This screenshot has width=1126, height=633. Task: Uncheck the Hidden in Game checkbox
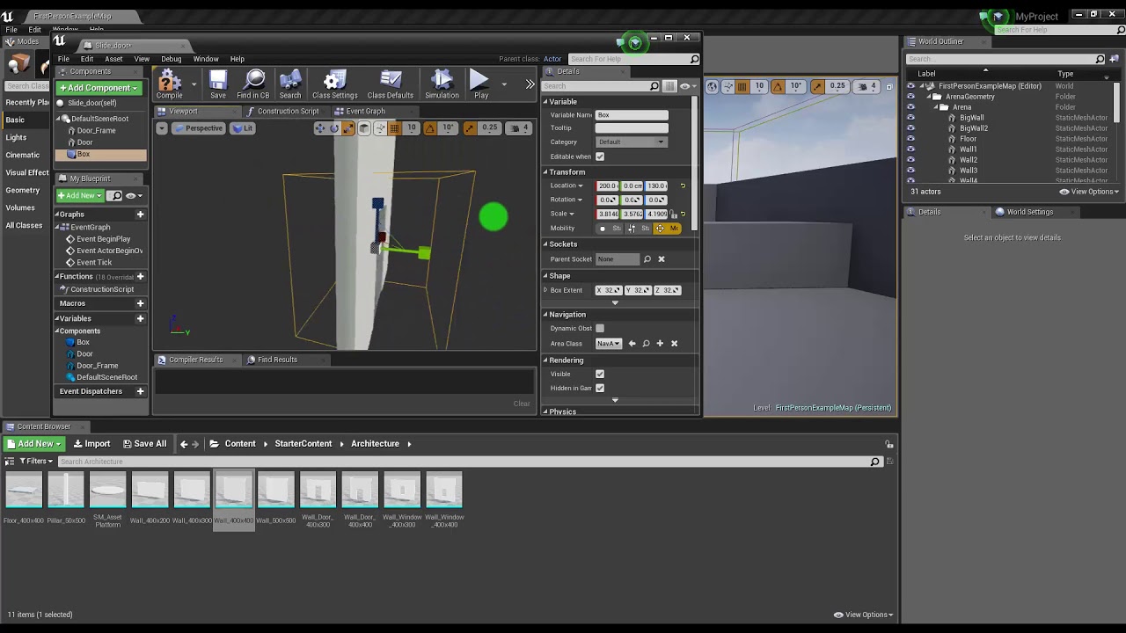[x=600, y=389]
